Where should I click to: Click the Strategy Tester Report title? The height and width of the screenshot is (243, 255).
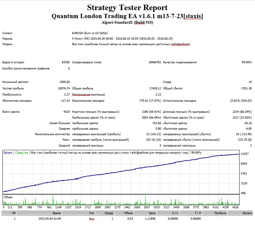(x=127, y=8)
